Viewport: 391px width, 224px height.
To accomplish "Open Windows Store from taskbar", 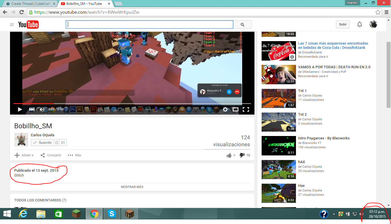I will 58,214.
